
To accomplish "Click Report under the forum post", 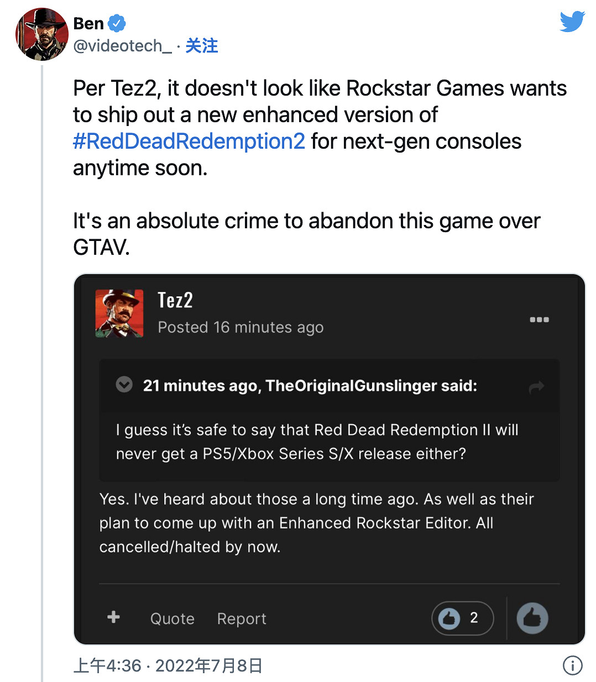I will [242, 618].
